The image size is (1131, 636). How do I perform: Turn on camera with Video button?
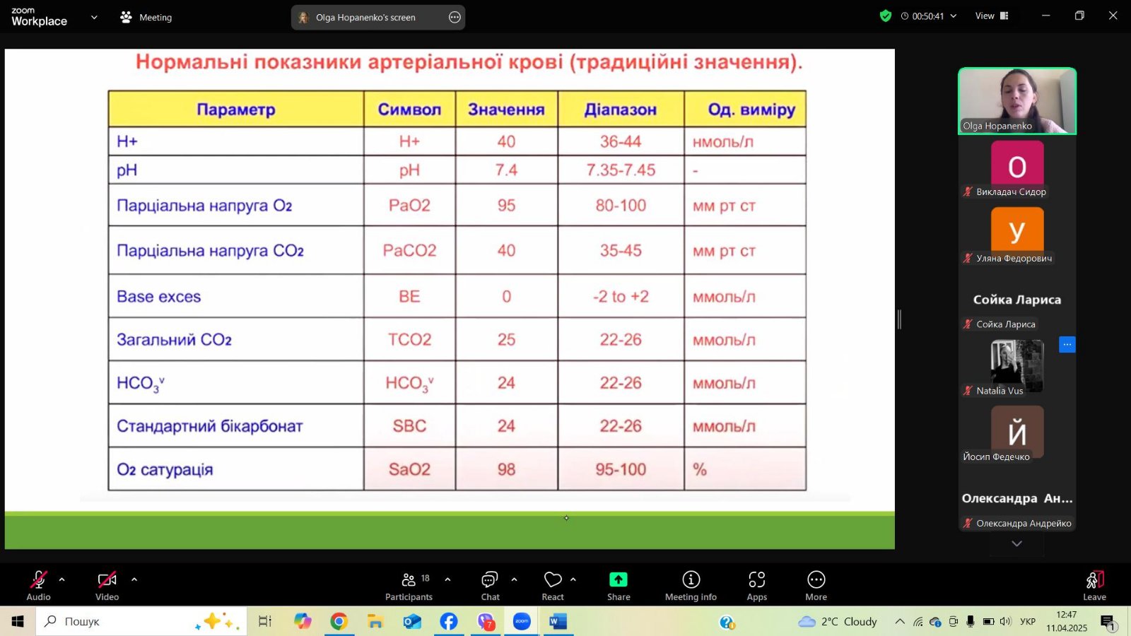coord(107,585)
